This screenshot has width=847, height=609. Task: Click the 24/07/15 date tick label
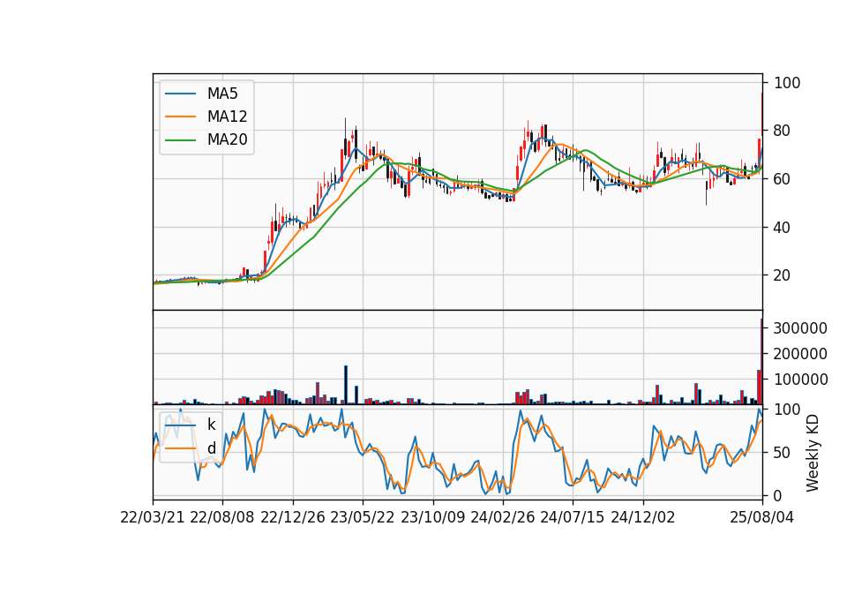573,518
